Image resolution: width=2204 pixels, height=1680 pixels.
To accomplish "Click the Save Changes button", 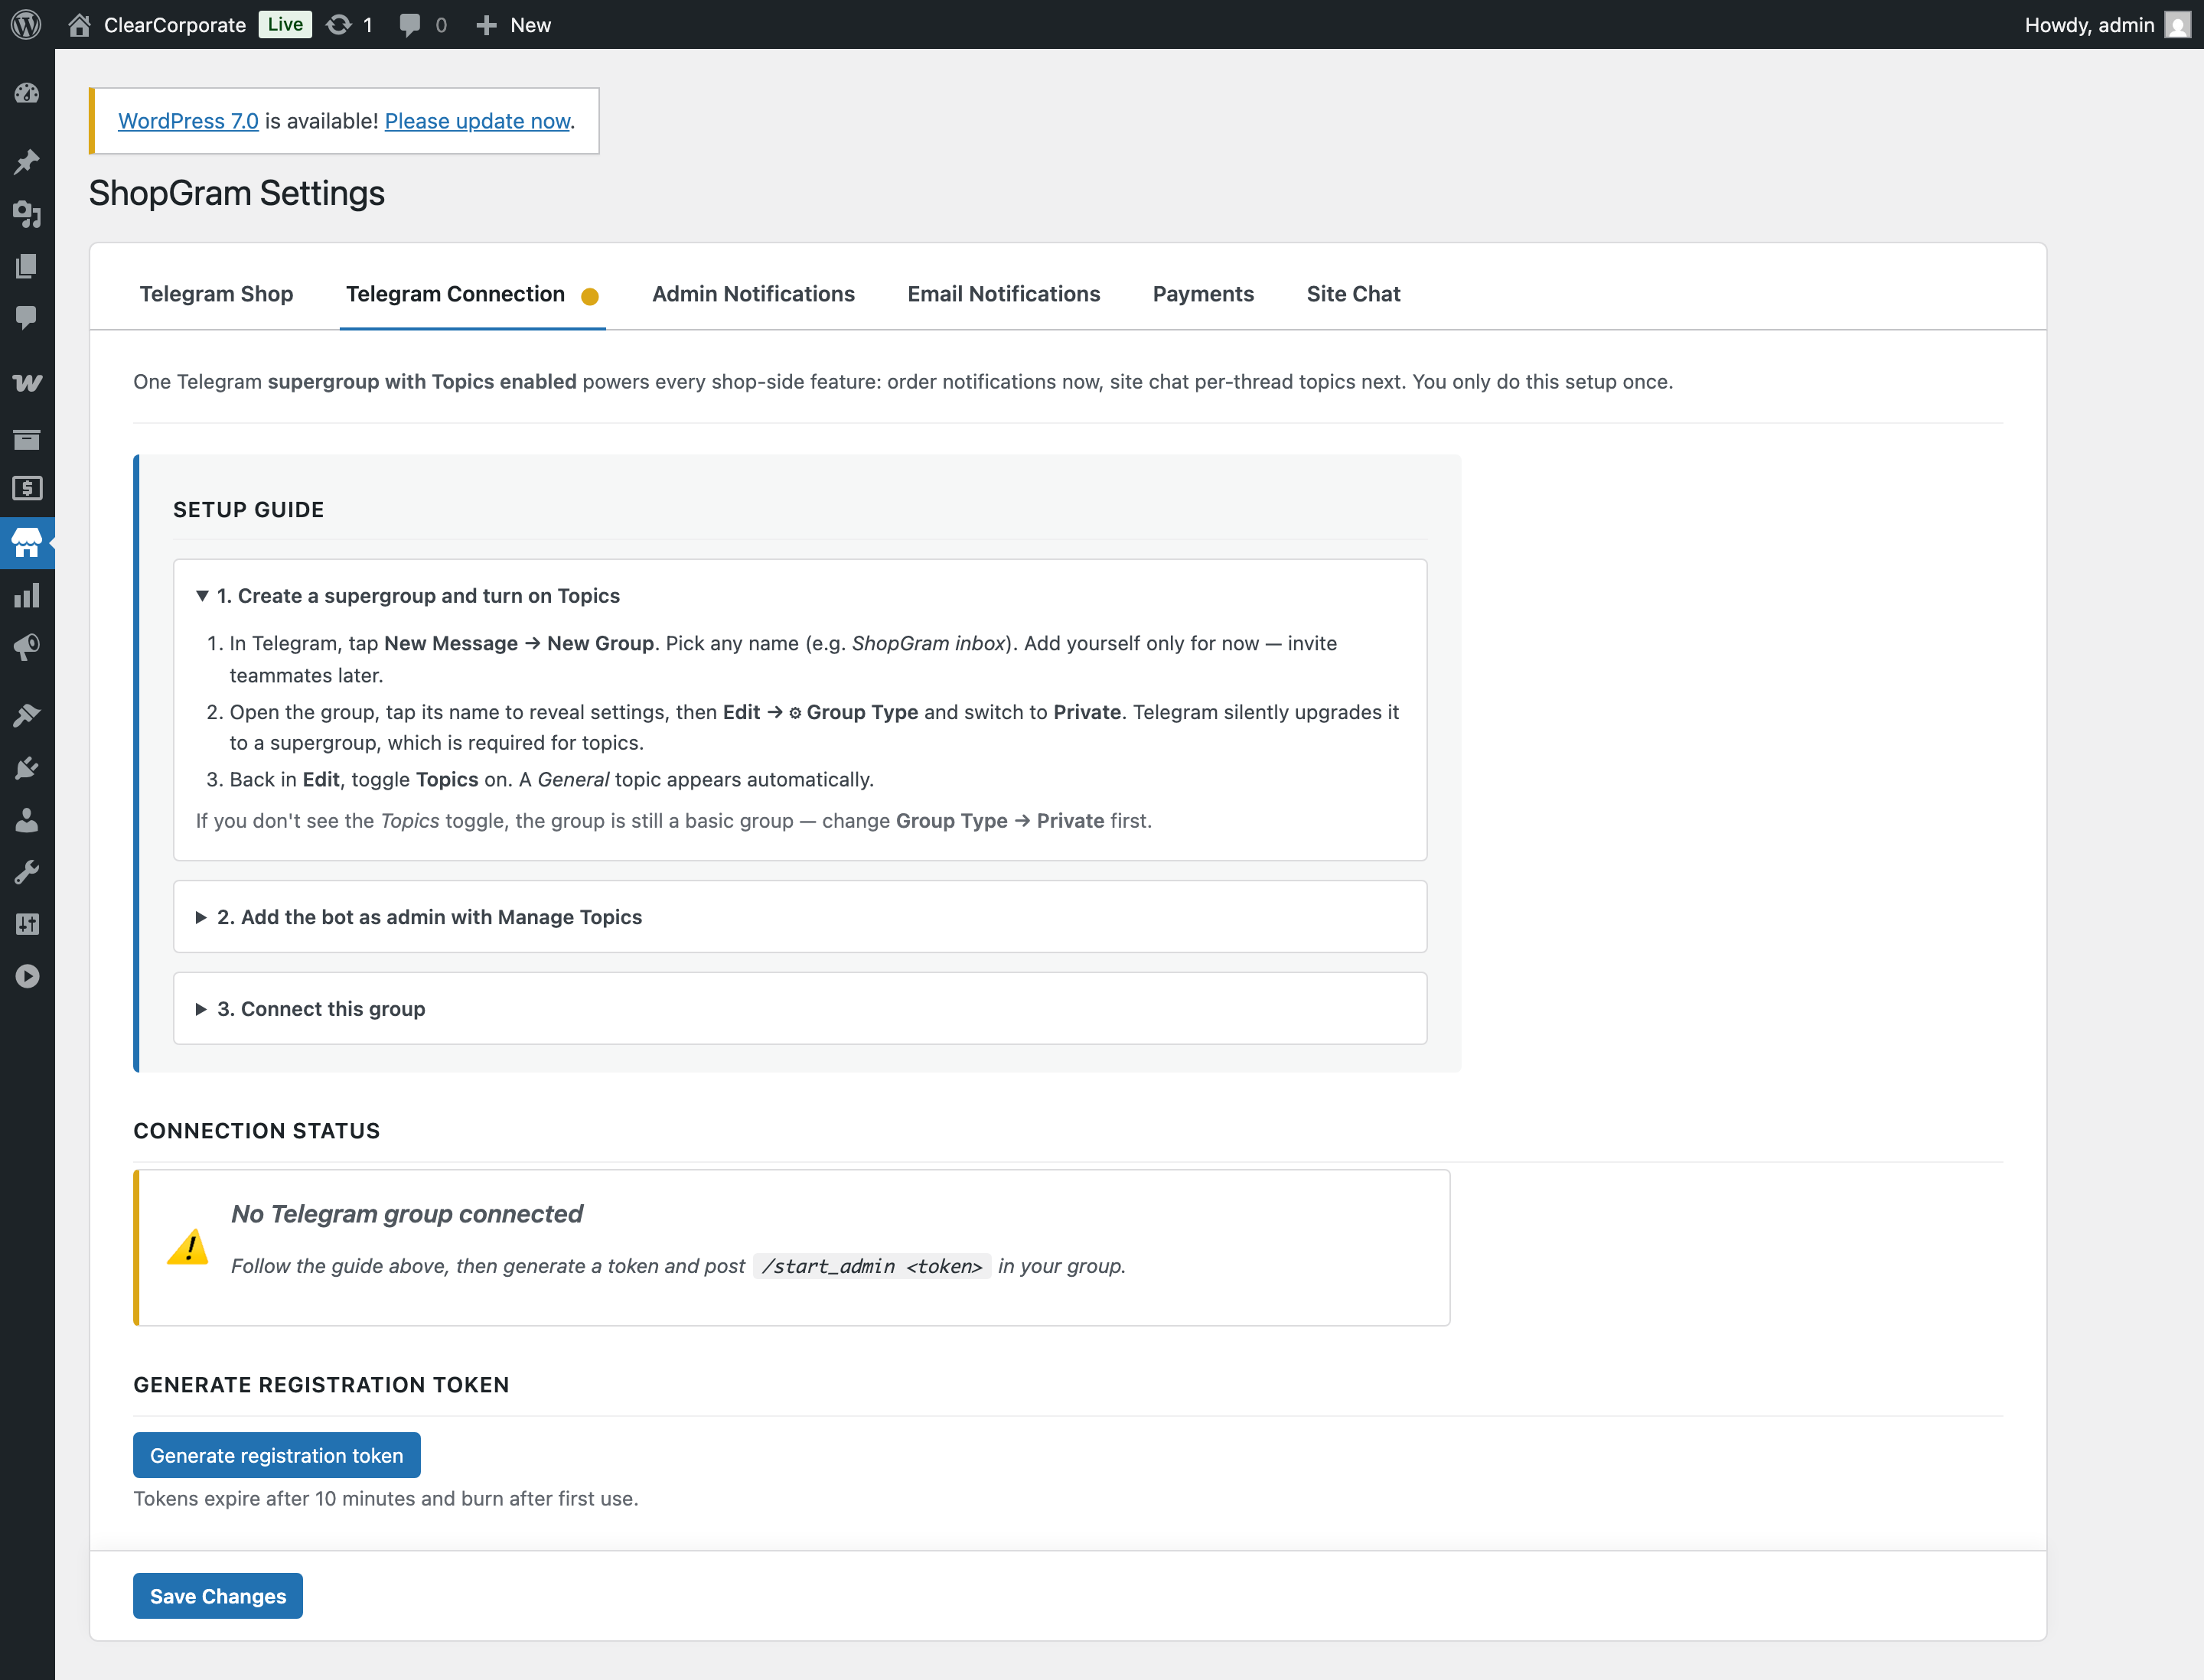I will [217, 1596].
